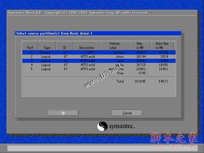Select partition 5 labeled documents
Viewport: 204px width, 153px height.
click(x=99, y=69)
